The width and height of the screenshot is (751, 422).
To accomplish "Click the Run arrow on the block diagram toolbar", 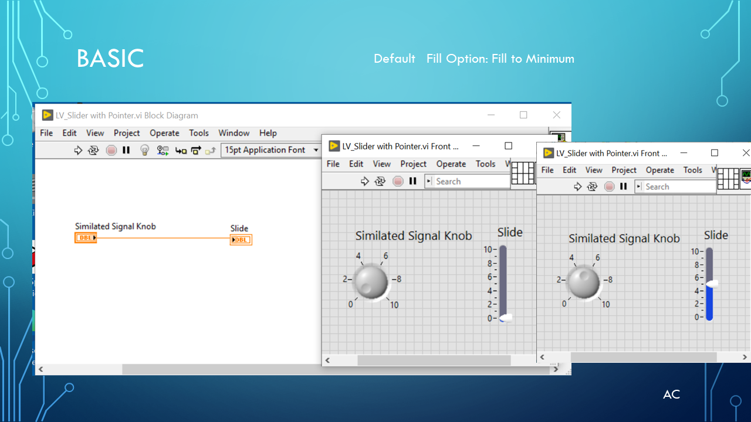I will [x=77, y=151].
